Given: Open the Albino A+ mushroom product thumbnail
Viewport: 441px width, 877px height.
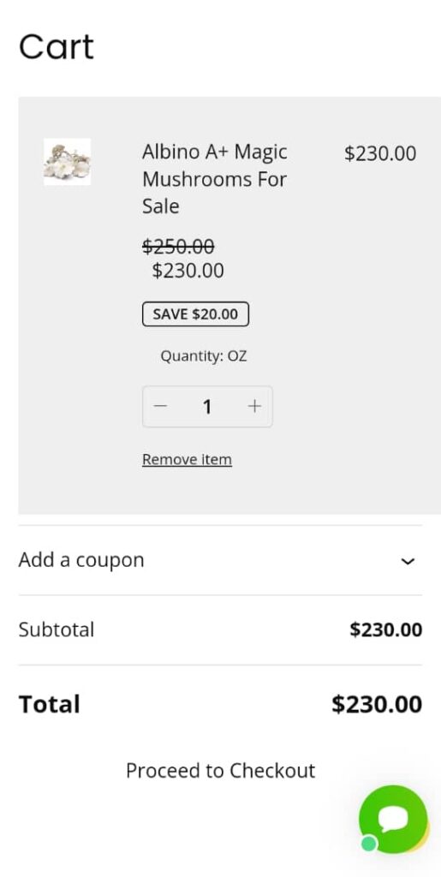Looking at the screenshot, I should (67, 162).
